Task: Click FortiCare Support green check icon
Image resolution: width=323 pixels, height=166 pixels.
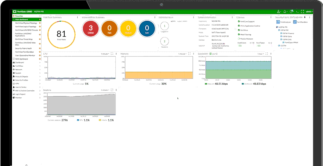Action: (x=239, y=21)
